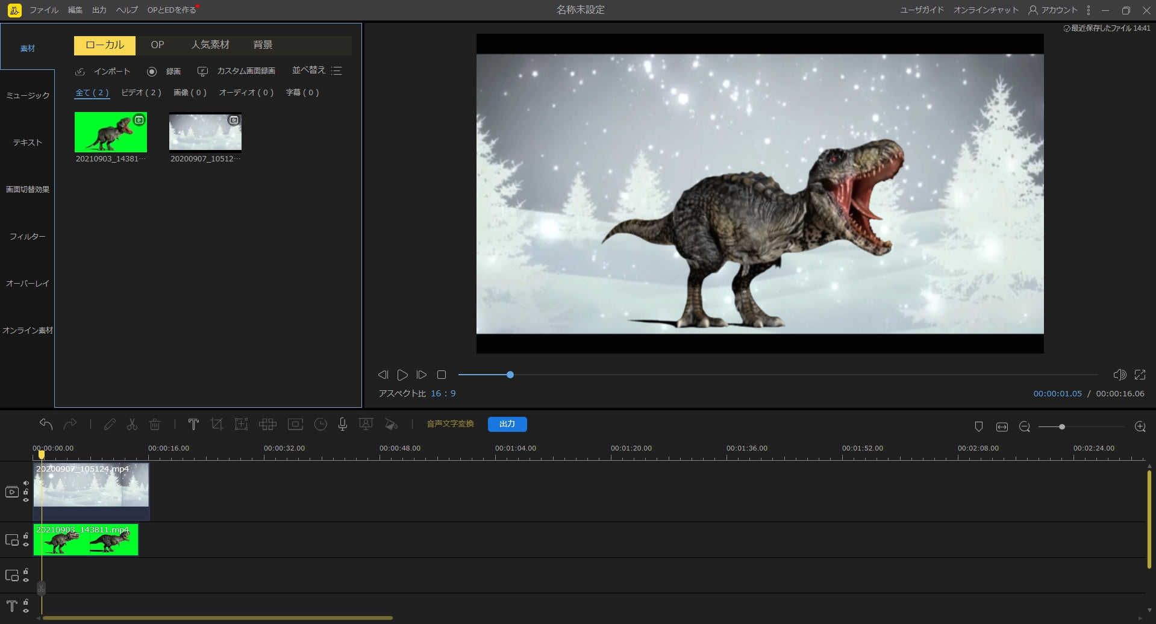
Task: Open the microphone voice-over recording tool
Action: click(343, 424)
